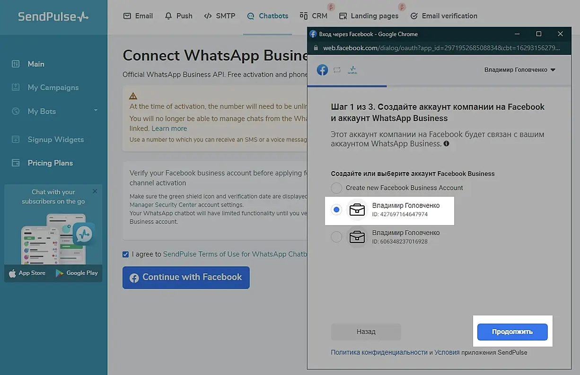This screenshot has height=375, width=580.
Task: Click the SendPulse logo
Action: pos(53,17)
